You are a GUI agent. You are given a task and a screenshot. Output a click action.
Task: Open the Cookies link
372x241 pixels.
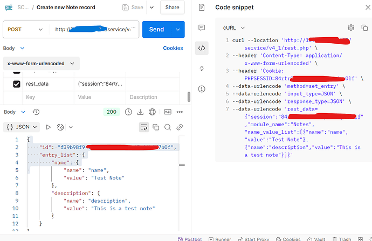pyautogui.click(x=173, y=48)
